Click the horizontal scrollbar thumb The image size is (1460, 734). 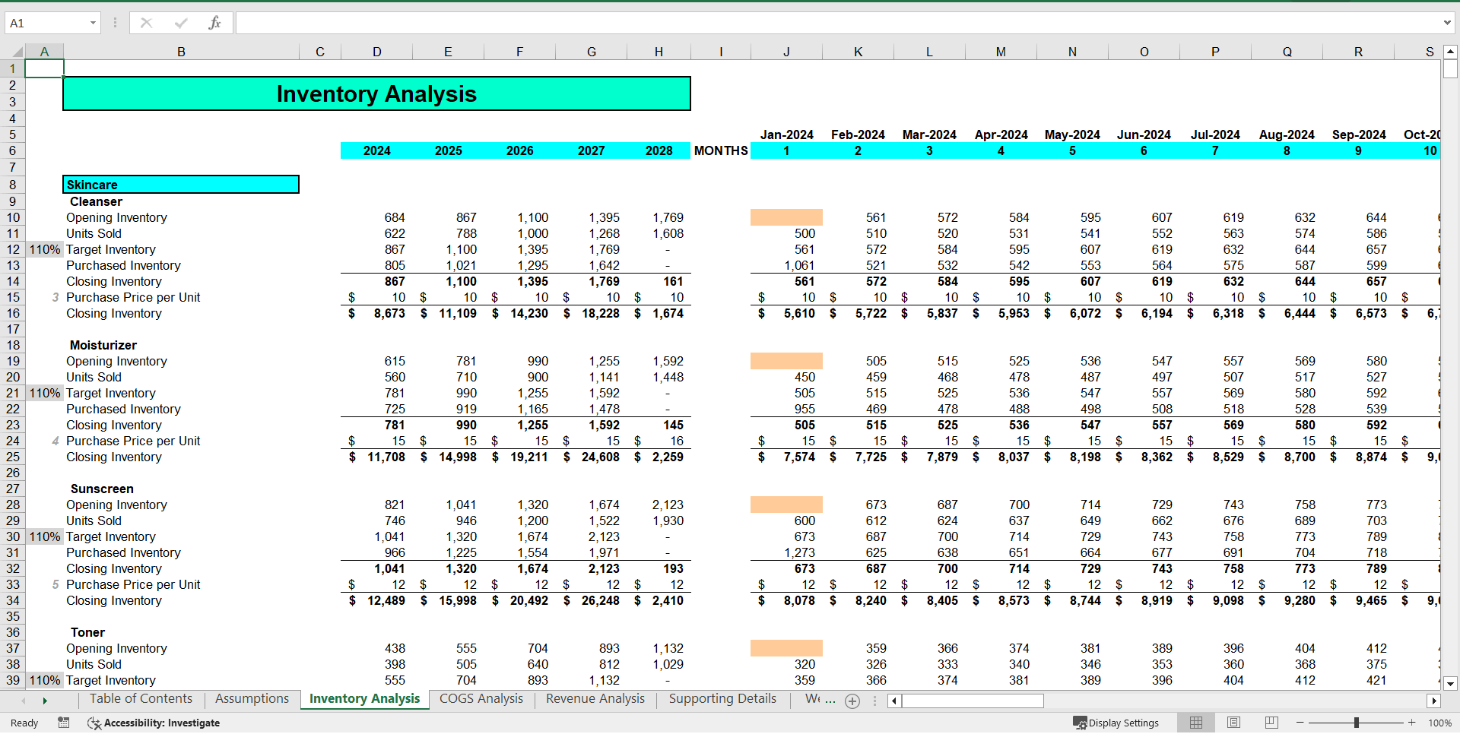[x=973, y=701]
